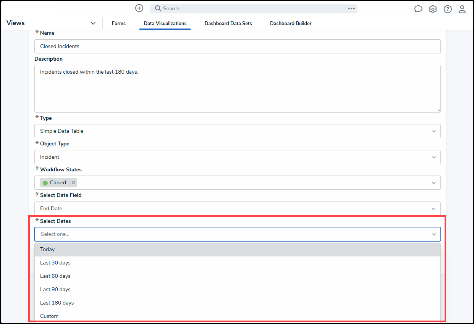Click the search magnifier icon
Image resolution: width=474 pixels, height=324 pixels.
158,8
